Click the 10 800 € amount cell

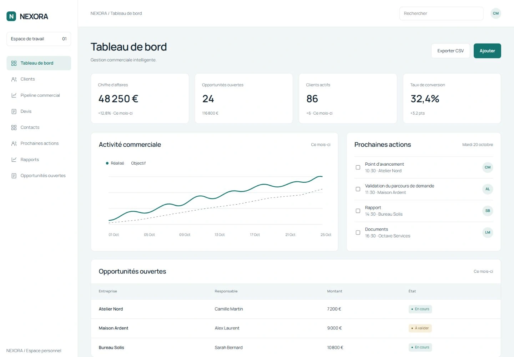point(335,347)
